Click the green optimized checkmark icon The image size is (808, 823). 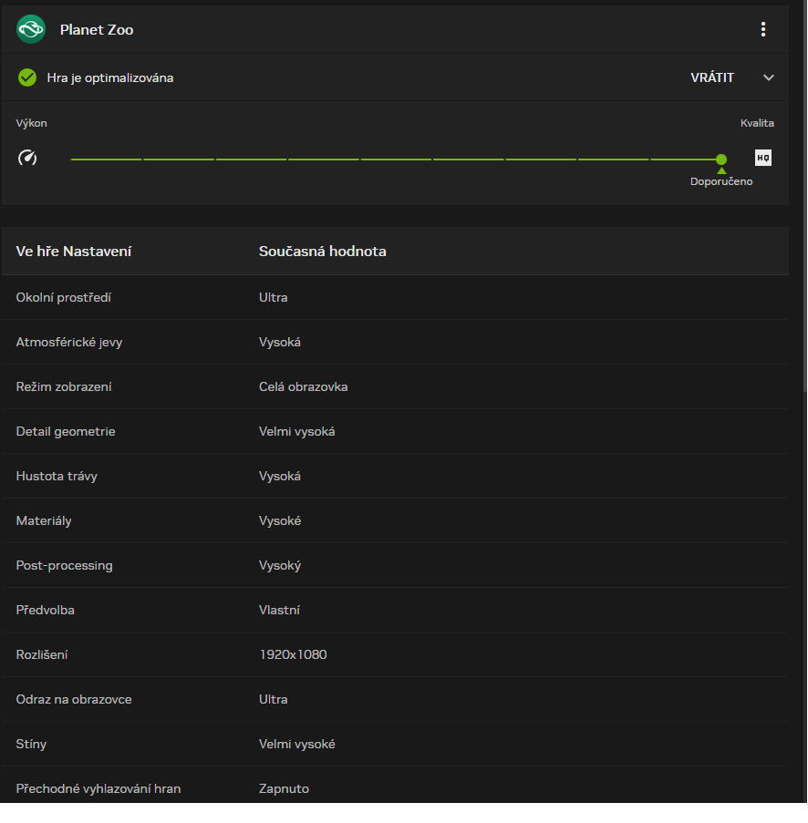27,77
